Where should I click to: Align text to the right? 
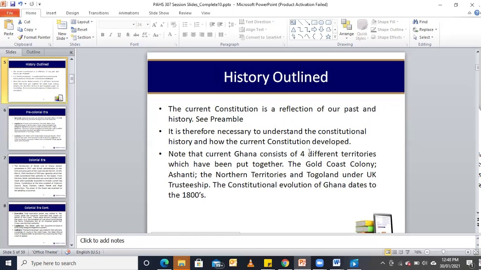pos(202,34)
